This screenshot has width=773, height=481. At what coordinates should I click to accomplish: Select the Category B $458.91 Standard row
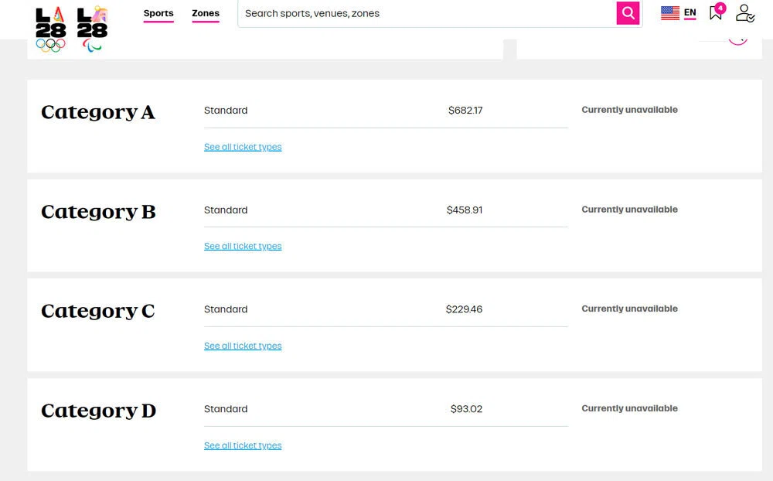[x=386, y=210]
